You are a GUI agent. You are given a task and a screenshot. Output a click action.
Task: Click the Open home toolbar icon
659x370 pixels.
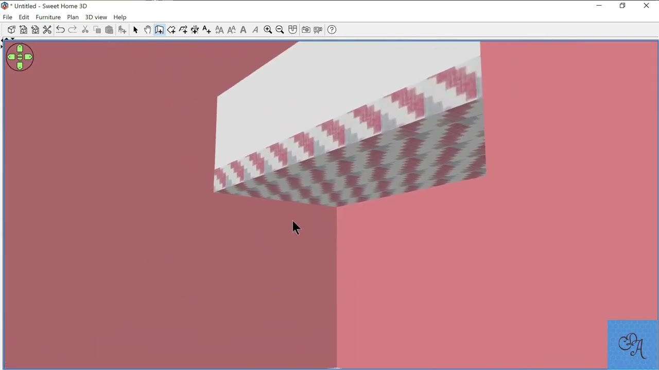coord(23,30)
